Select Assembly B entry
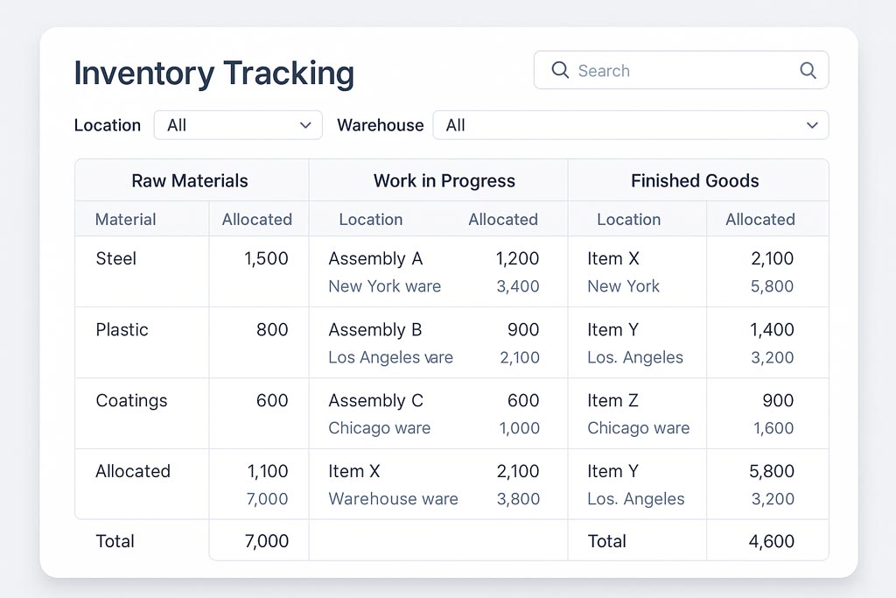Image resolution: width=896 pixels, height=598 pixels. [374, 330]
